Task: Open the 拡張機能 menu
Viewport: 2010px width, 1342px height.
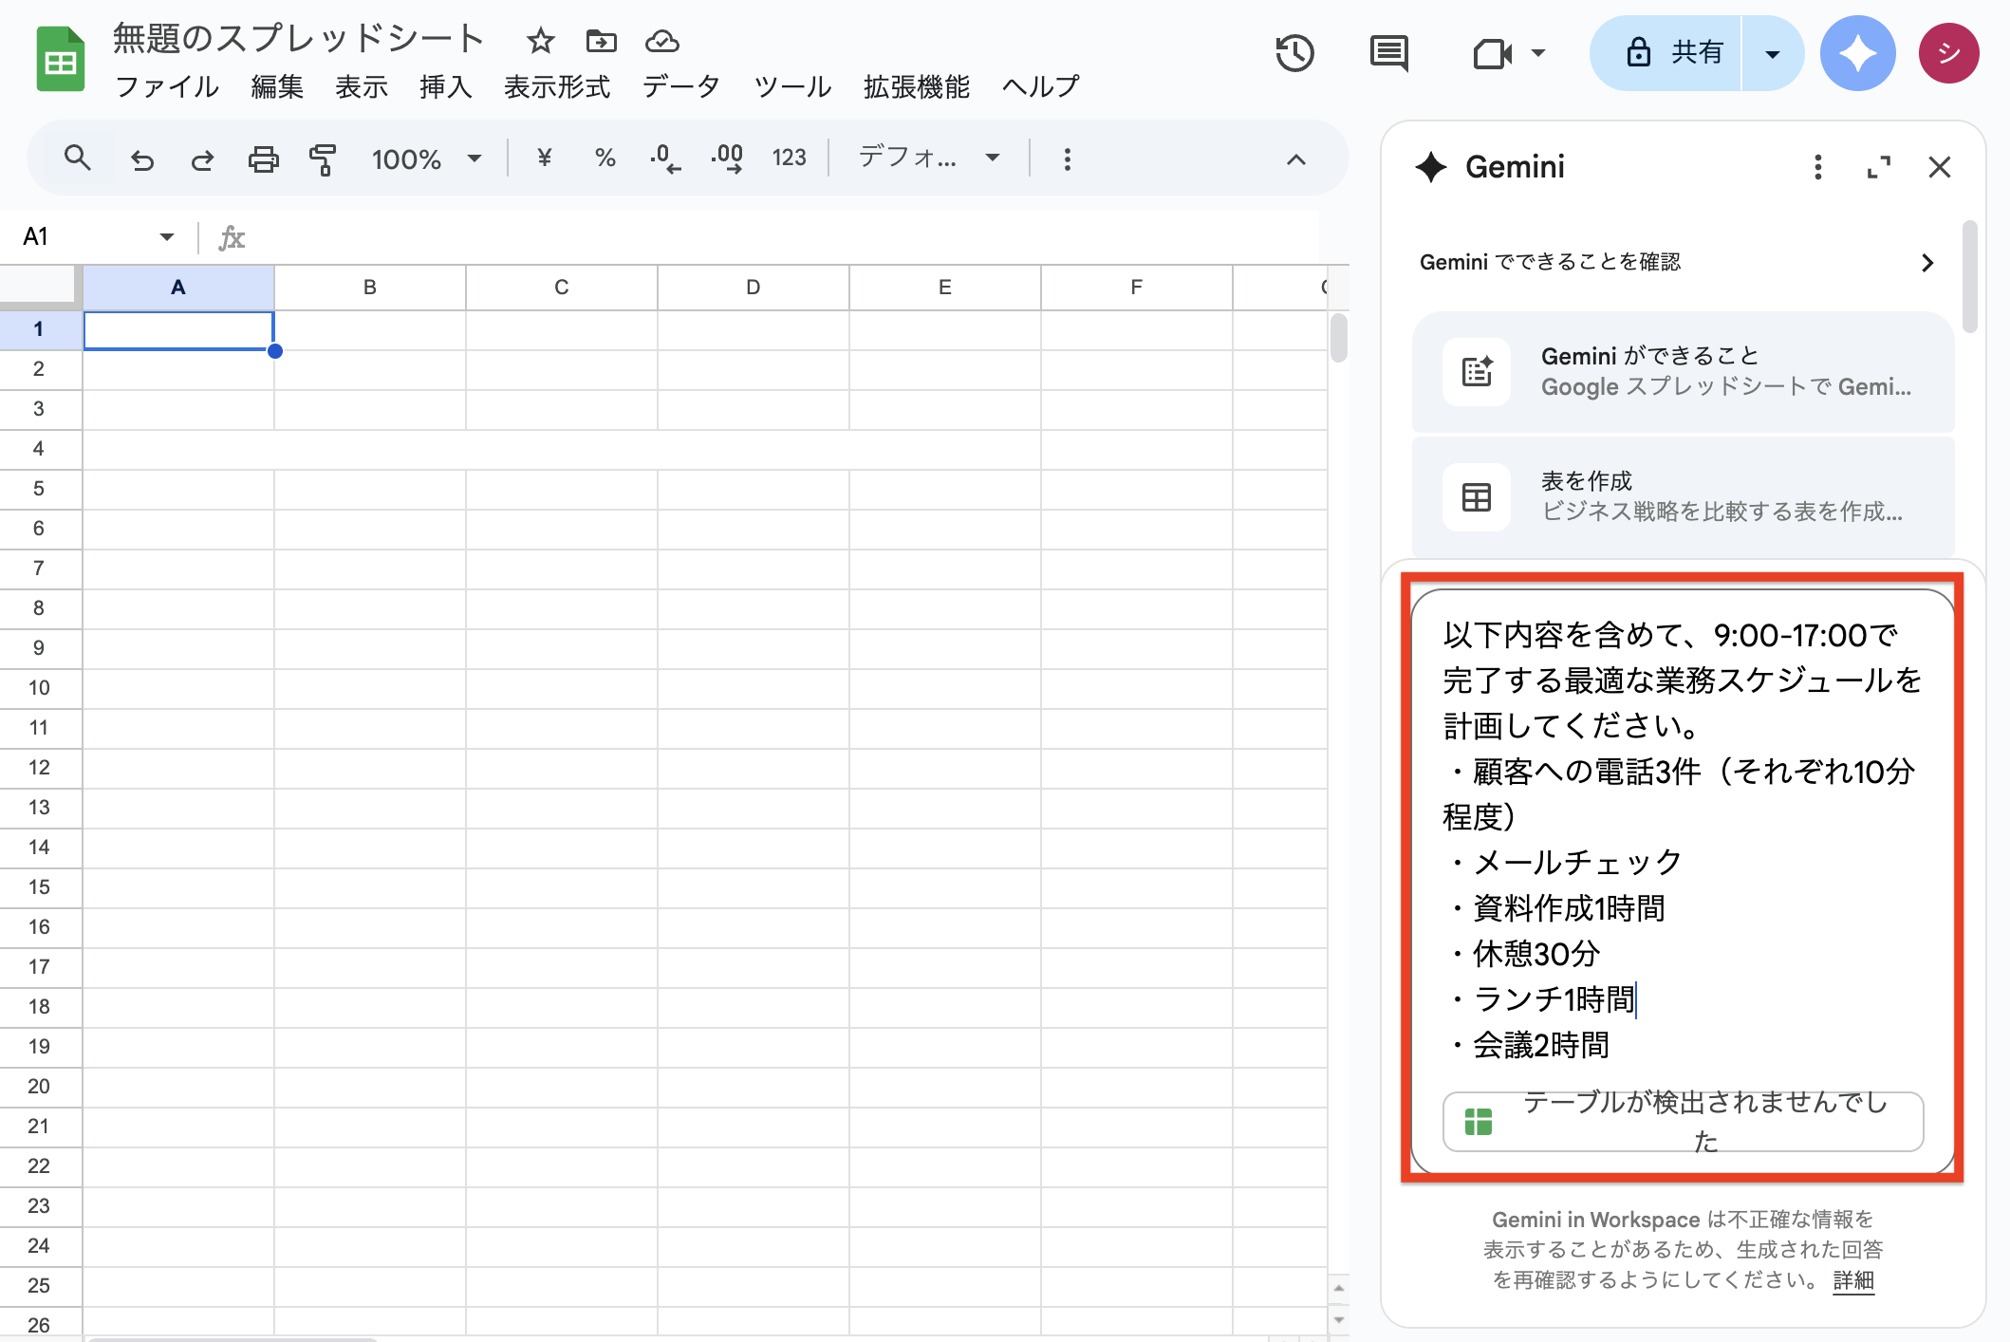Action: coord(916,87)
